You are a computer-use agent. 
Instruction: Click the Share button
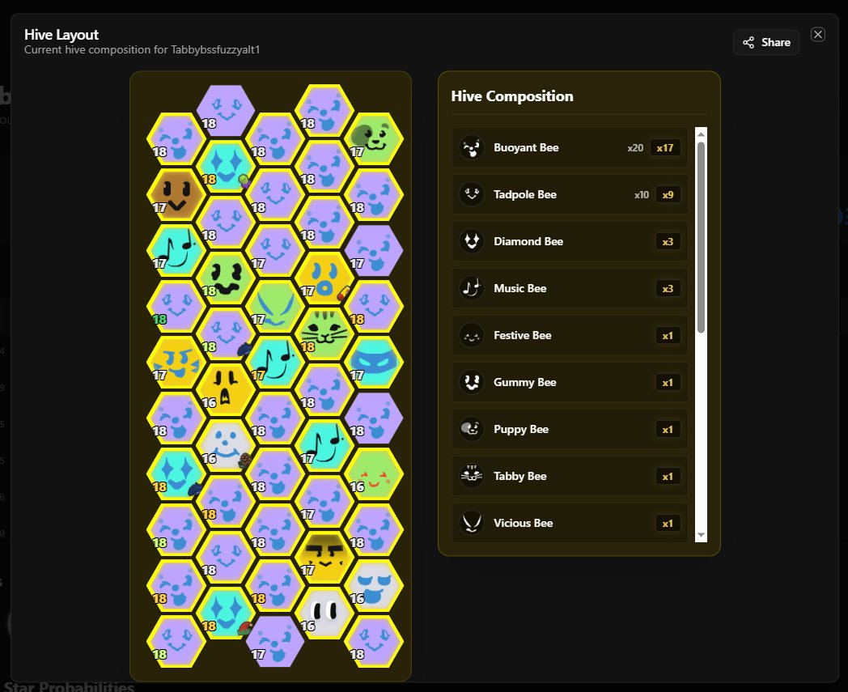click(x=766, y=42)
